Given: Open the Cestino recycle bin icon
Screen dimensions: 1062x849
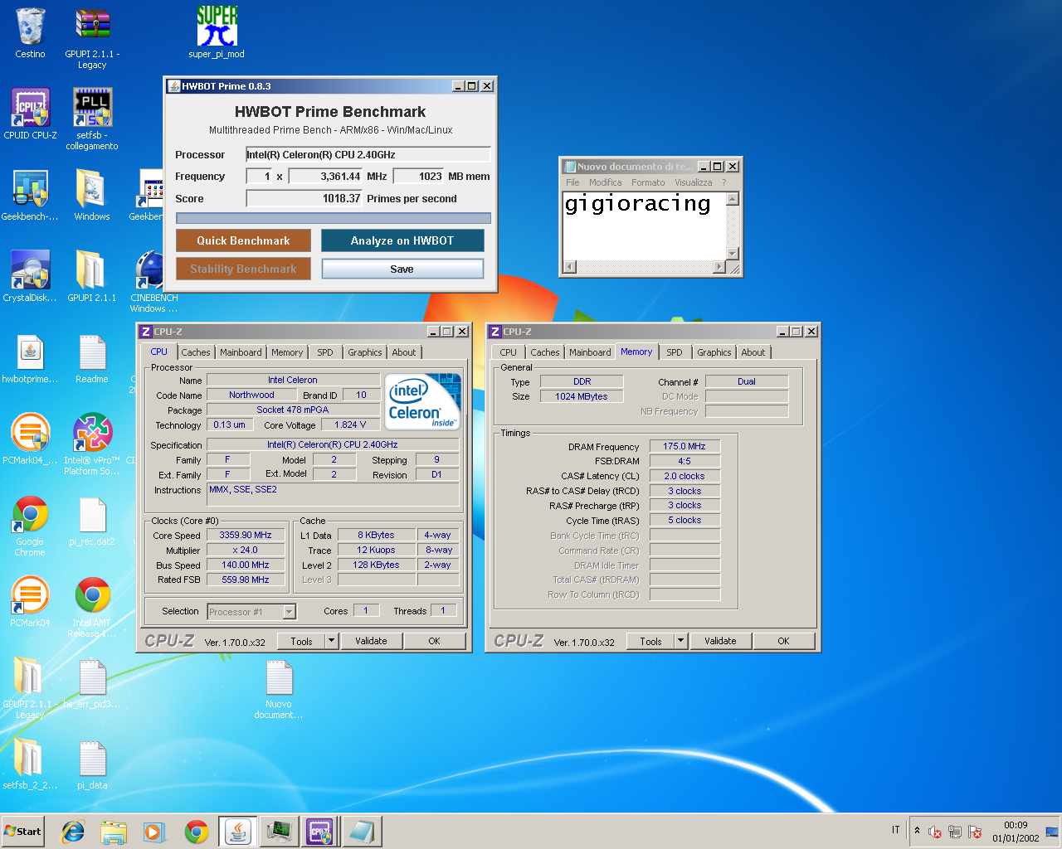Looking at the screenshot, I should (30, 33).
